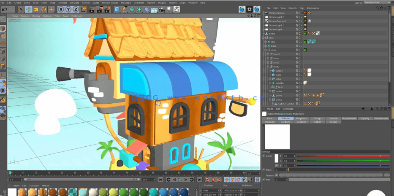The height and width of the screenshot is (196, 394).
Task: Go to end of animation
Action: pos(199,180)
